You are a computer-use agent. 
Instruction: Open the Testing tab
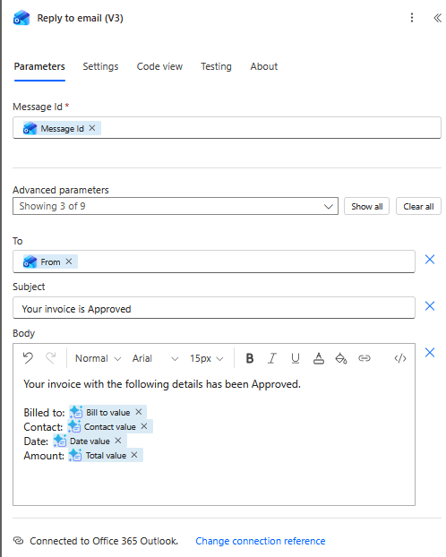click(x=216, y=66)
